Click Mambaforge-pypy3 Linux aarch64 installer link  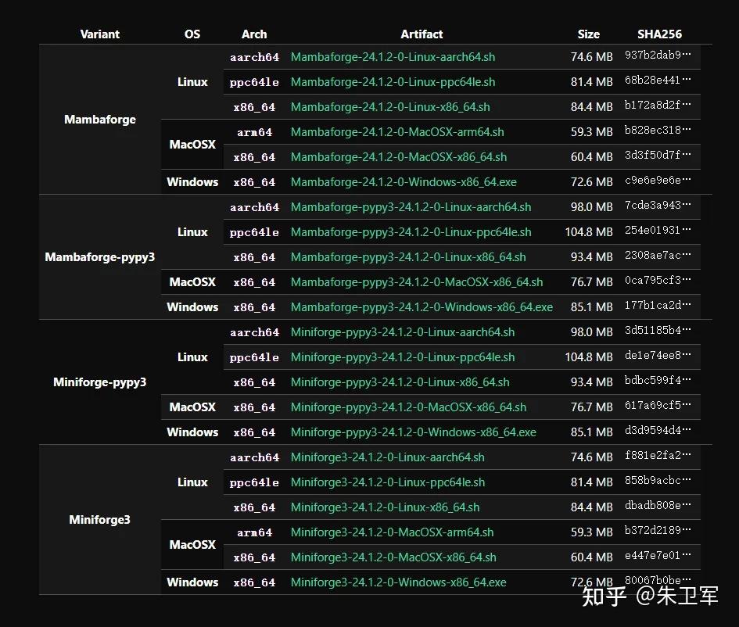pos(411,207)
